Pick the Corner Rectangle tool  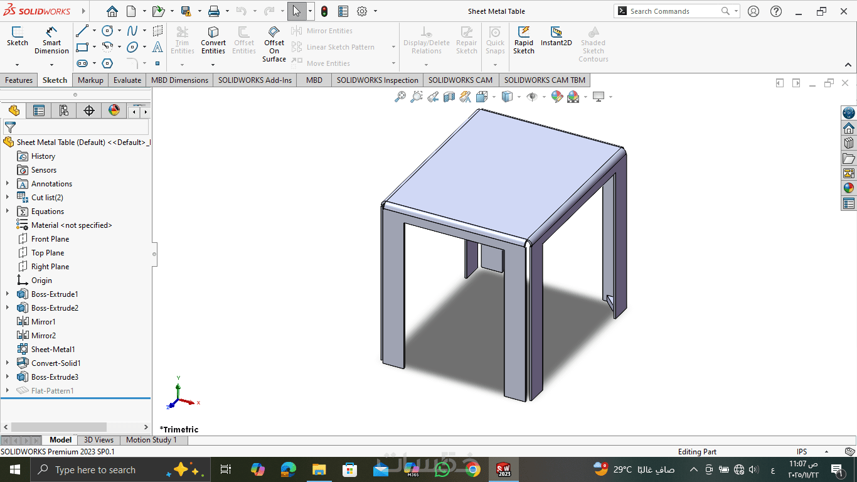pos(82,47)
